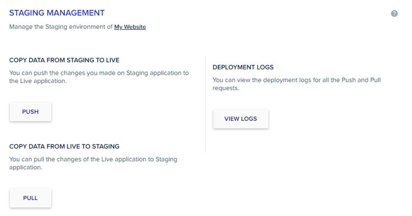Click the deployment logs description paragraph

(297, 84)
